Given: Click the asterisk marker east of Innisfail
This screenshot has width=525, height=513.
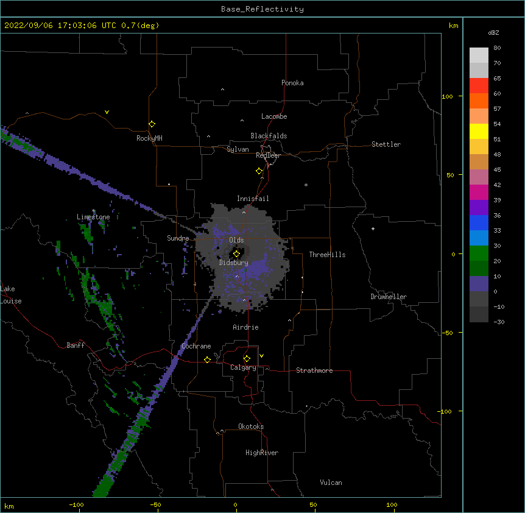Looking at the screenshot, I should coord(306,185).
